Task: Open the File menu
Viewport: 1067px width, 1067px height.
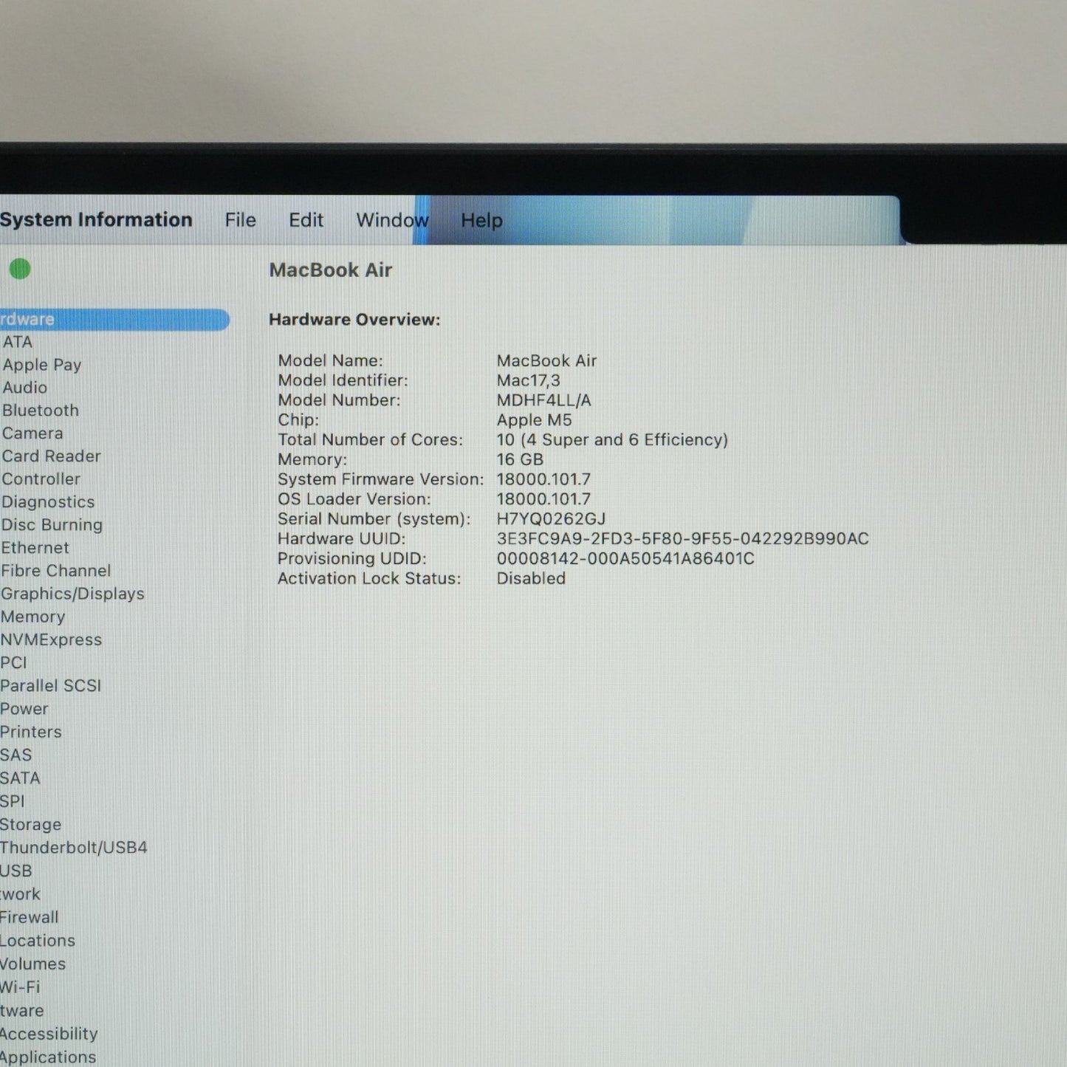Action: pyautogui.click(x=240, y=220)
